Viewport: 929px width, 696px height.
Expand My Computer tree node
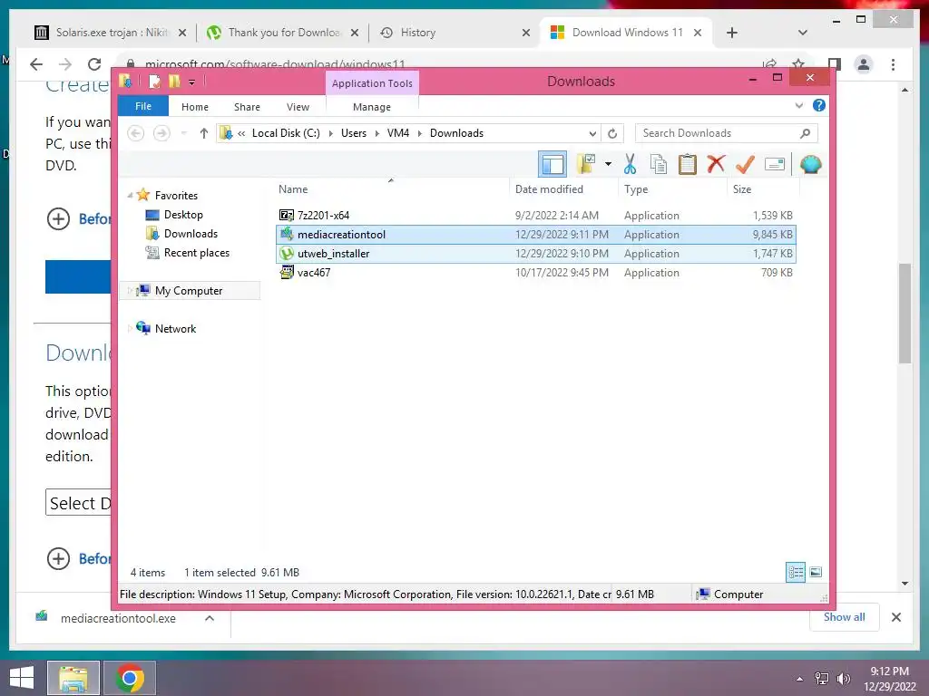point(130,290)
